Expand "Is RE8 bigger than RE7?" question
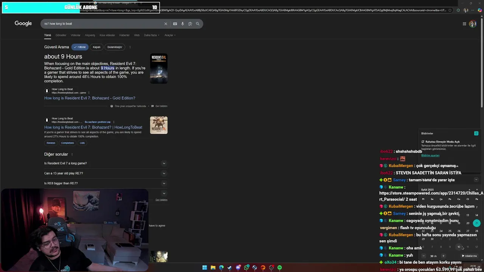Viewport: 484px width, 272px height. [x=105, y=183]
